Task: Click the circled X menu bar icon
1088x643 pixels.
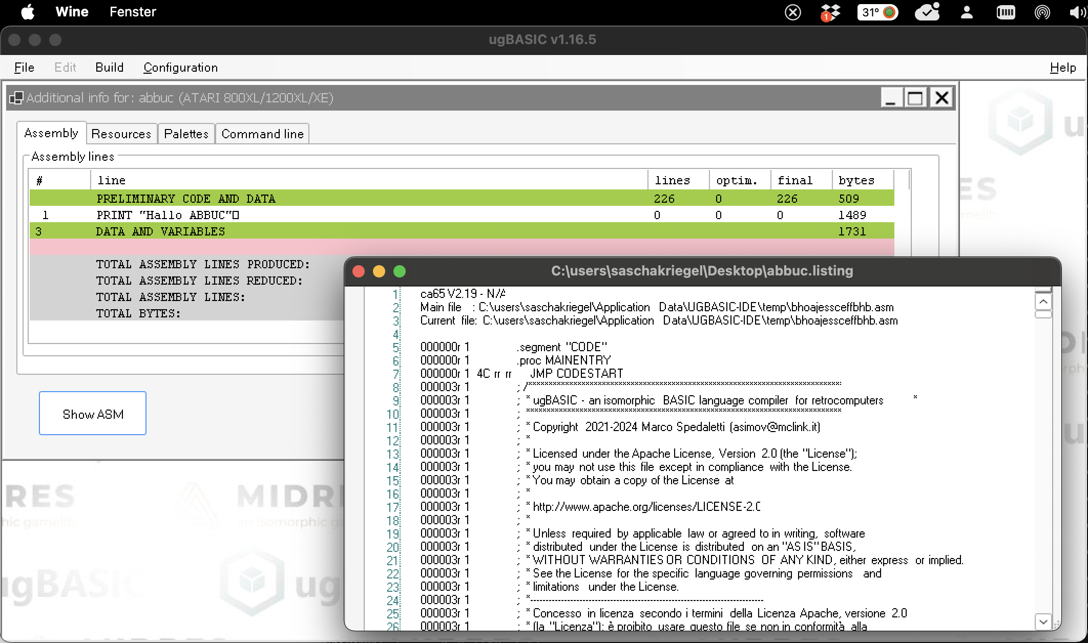Action: (x=792, y=12)
